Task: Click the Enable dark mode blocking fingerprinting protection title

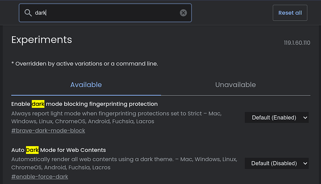Action: point(84,104)
